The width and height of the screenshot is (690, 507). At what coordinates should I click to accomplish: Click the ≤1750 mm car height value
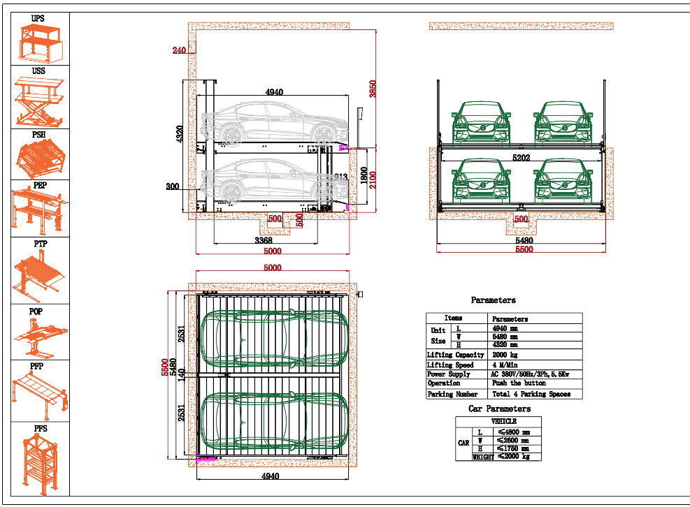point(514,448)
